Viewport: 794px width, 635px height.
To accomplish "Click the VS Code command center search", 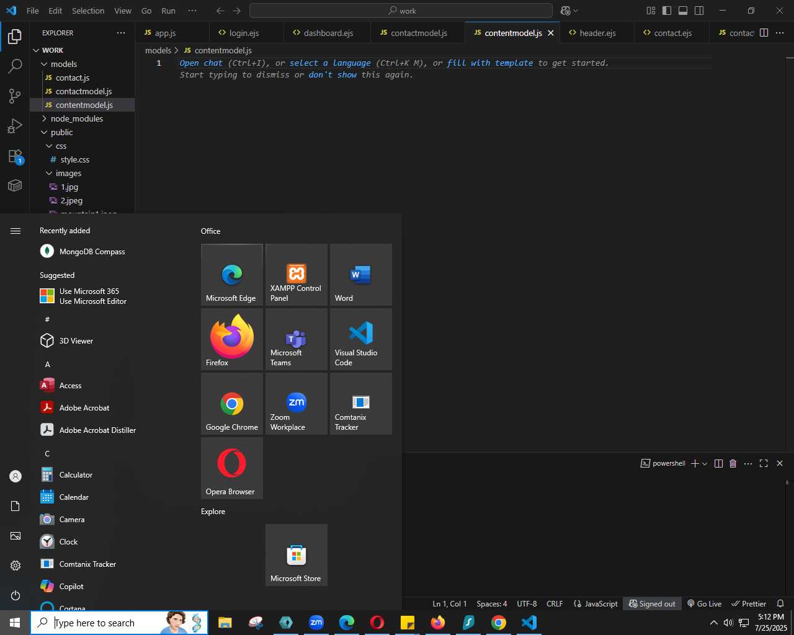I will click(x=401, y=11).
